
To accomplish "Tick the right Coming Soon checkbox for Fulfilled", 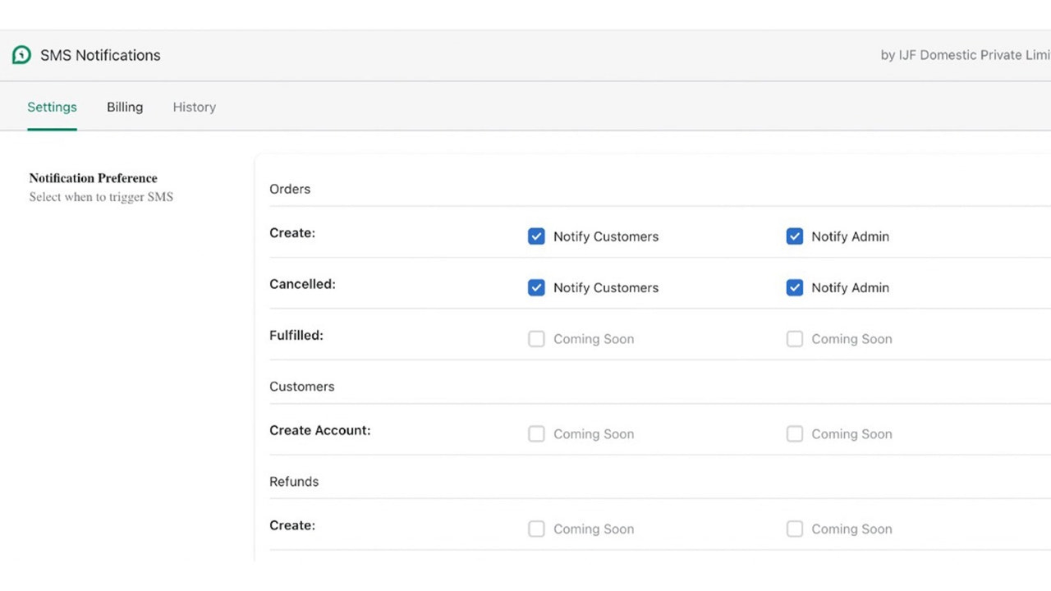I will [794, 339].
